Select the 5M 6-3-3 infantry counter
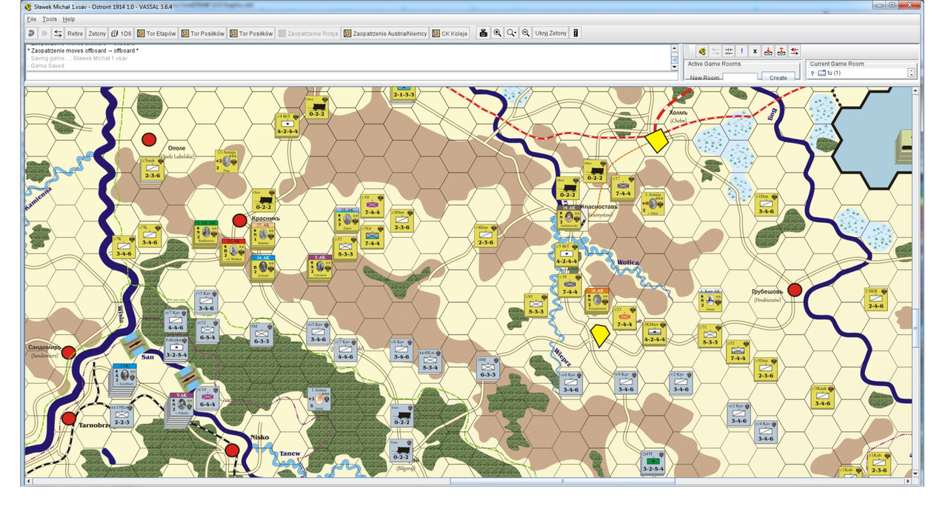 pyautogui.click(x=261, y=335)
